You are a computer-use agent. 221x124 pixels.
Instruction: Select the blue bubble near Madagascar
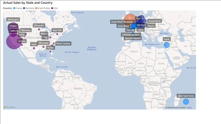186,102
